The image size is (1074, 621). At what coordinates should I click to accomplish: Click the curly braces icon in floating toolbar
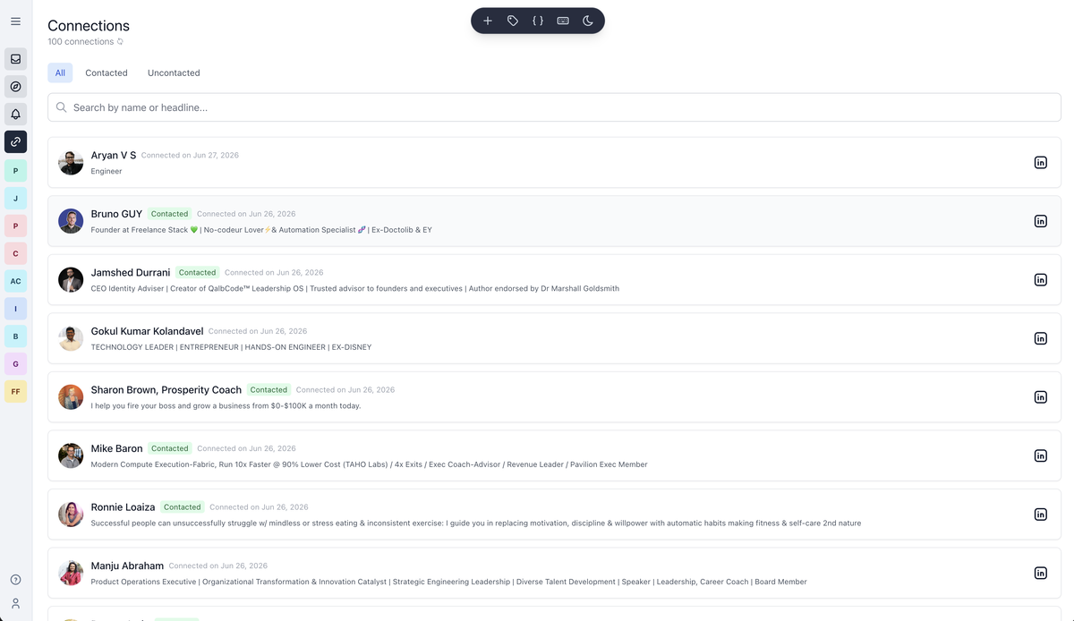(x=538, y=21)
